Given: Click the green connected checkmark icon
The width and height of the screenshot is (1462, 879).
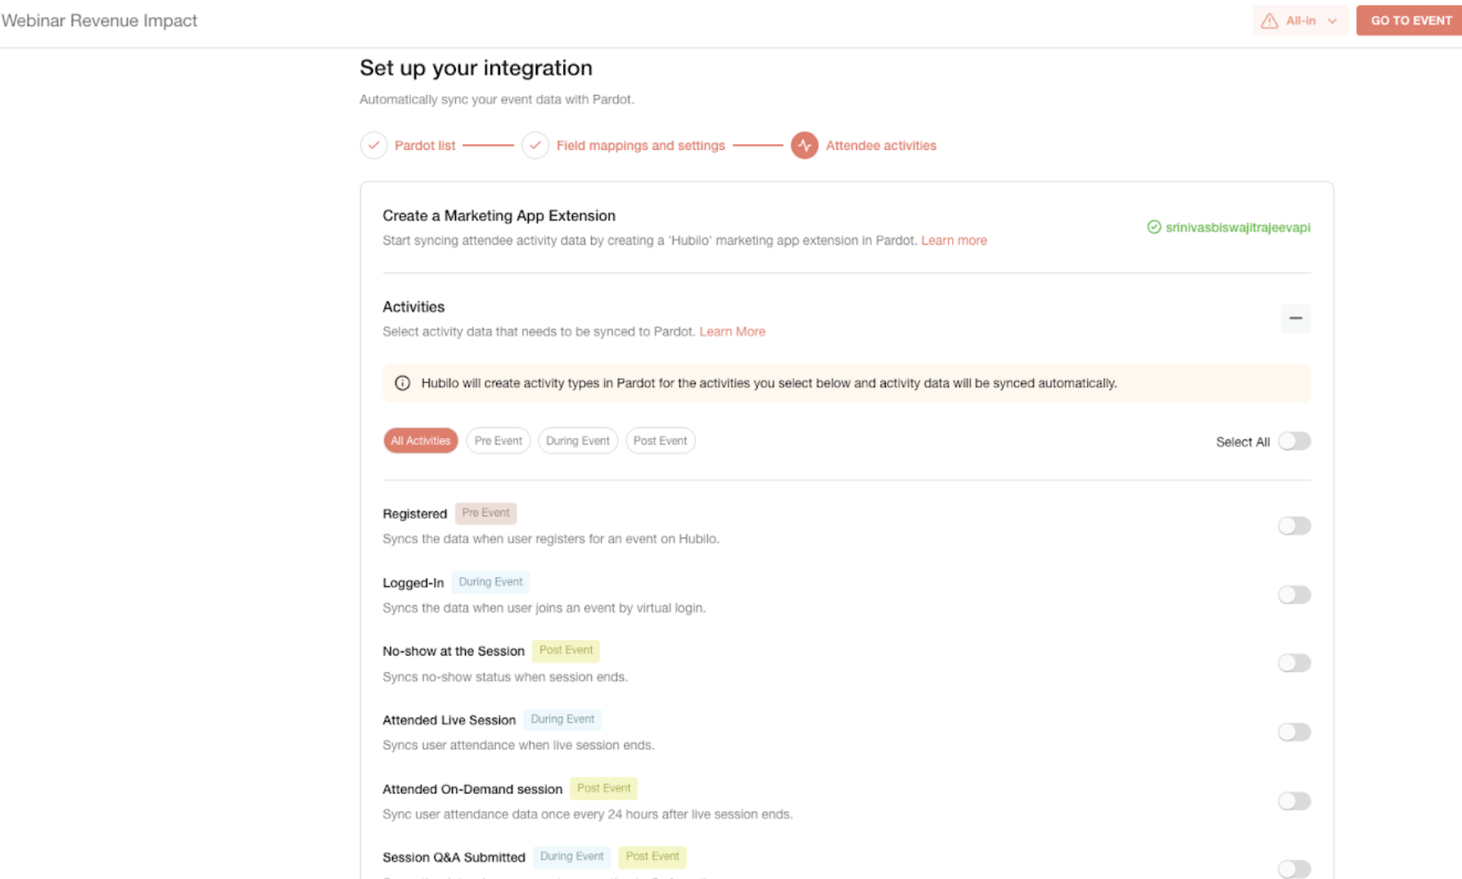Looking at the screenshot, I should (1154, 227).
